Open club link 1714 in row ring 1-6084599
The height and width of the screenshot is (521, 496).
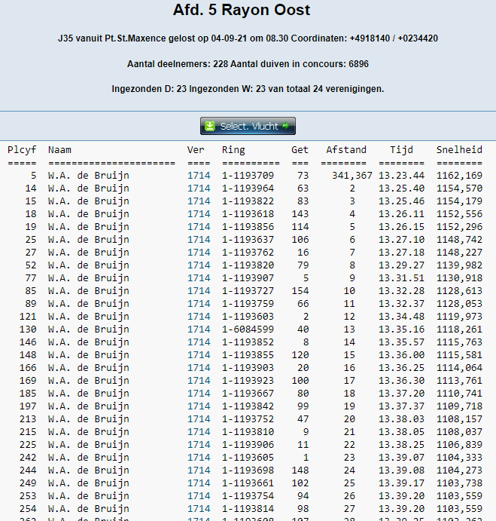tap(199, 329)
